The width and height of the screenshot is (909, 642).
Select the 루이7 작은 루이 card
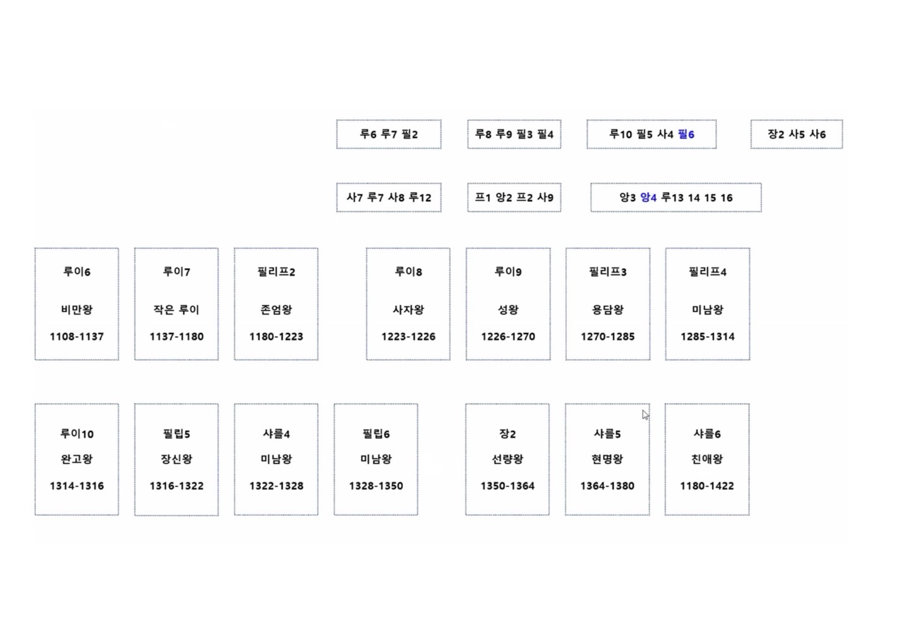[176, 304]
